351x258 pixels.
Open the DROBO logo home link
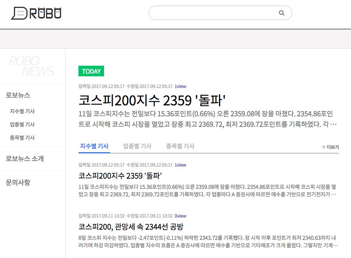[x=36, y=13]
